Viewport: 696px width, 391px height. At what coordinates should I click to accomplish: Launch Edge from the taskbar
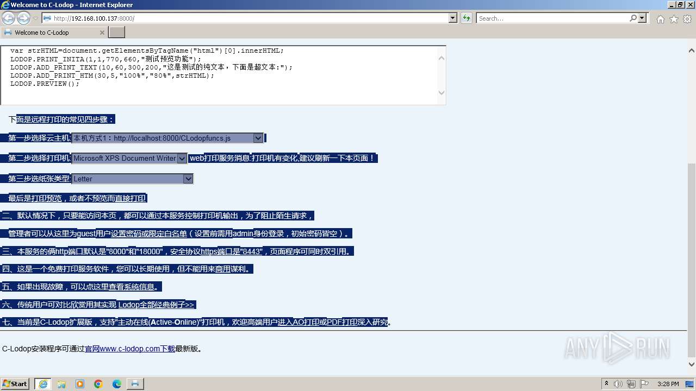[117, 384]
